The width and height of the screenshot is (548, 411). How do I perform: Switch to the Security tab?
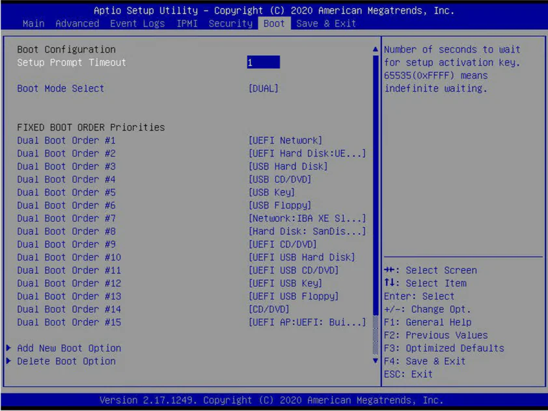coord(230,23)
